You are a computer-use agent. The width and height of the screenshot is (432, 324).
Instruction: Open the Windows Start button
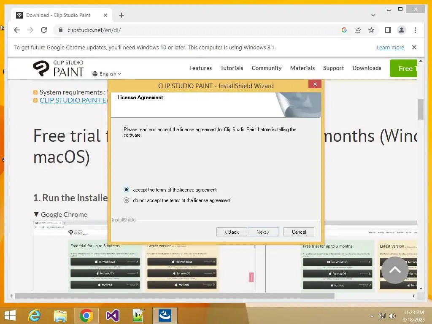coord(10,316)
